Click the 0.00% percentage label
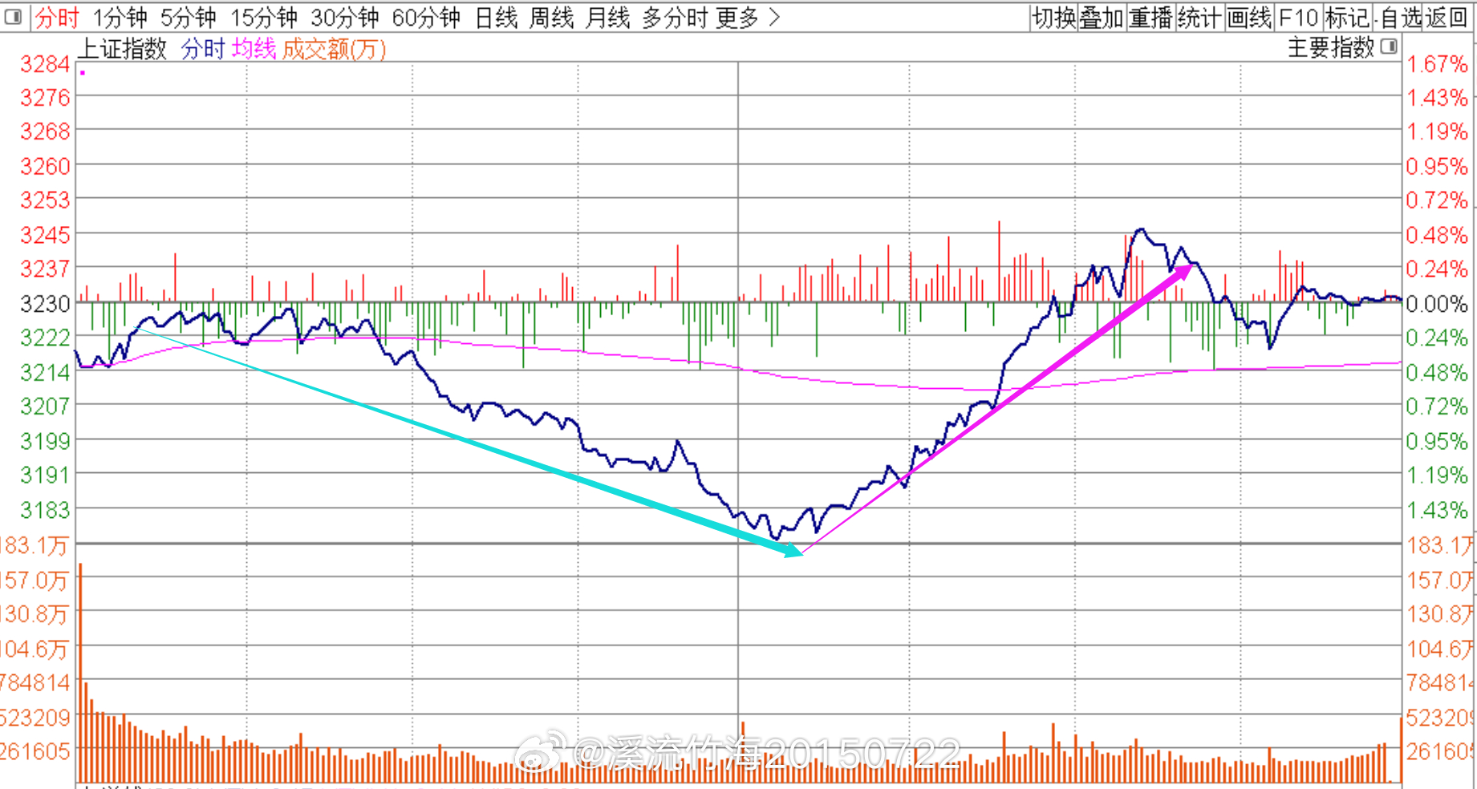 pos(1437,304)
